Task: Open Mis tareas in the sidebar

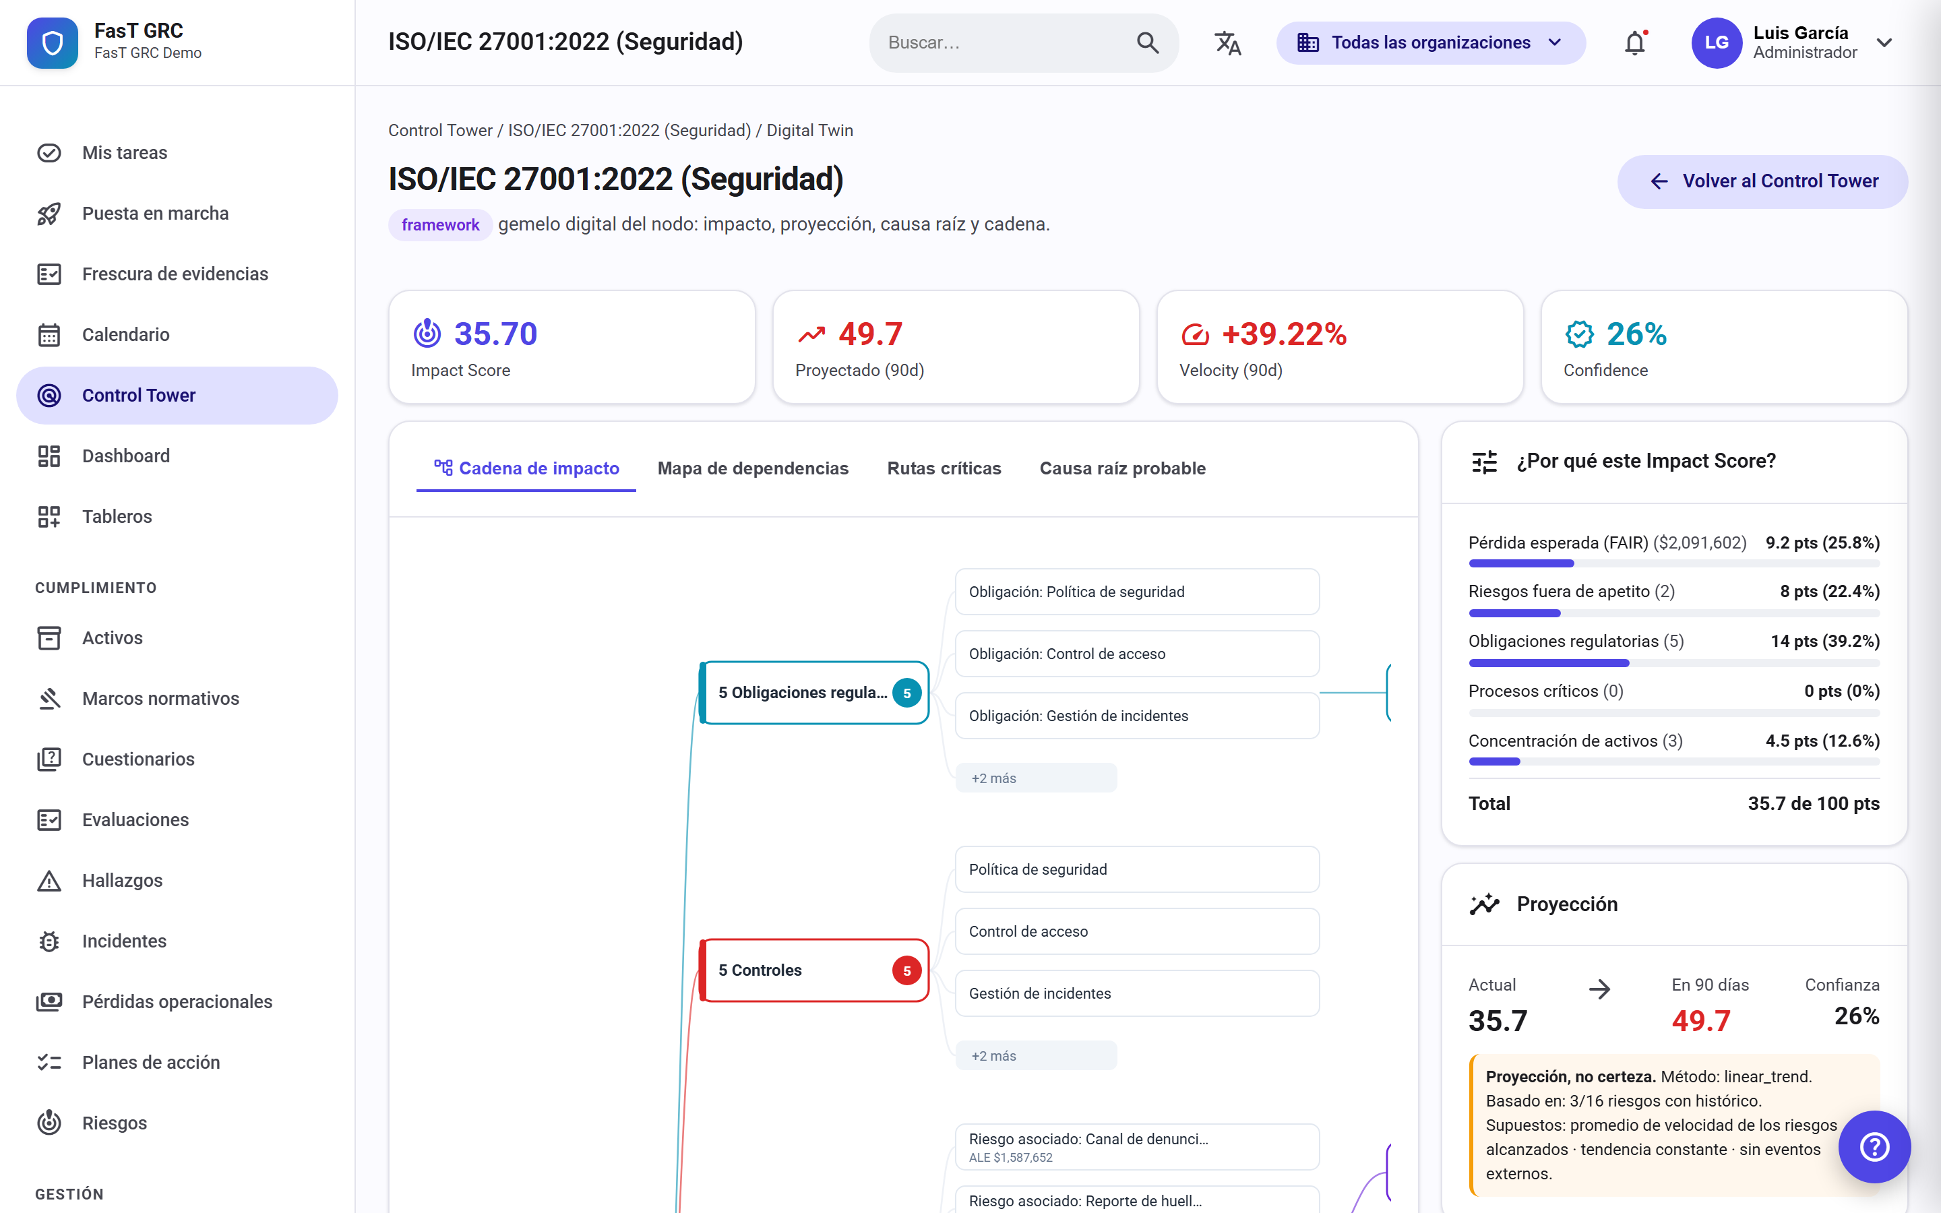Action: 177,152
